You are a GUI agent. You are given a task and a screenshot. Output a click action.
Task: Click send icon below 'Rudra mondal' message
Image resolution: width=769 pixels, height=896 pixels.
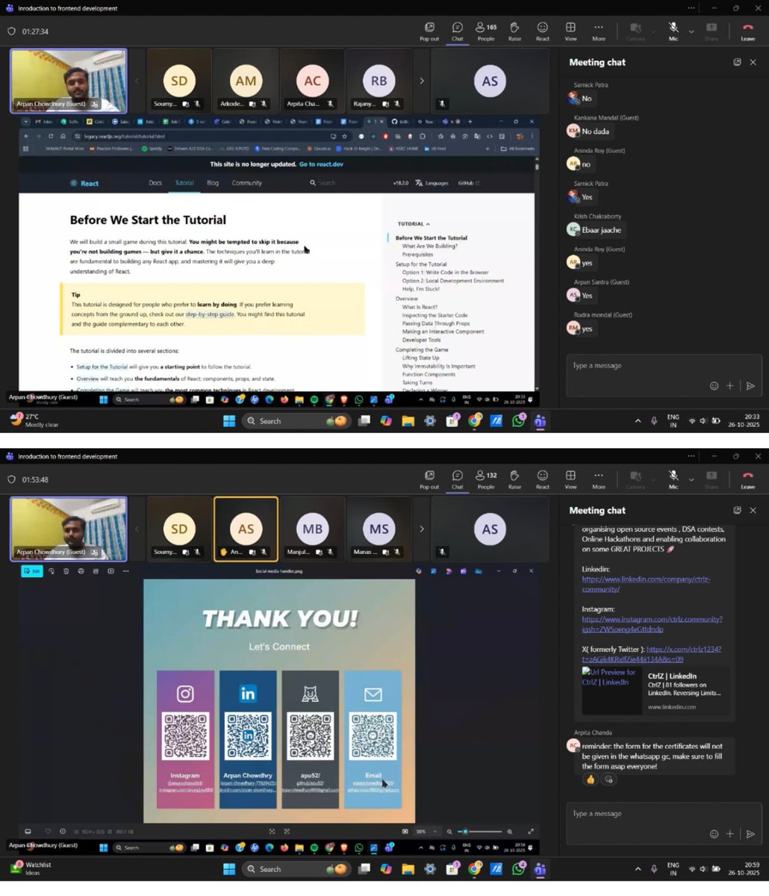(x=750, y=386)
